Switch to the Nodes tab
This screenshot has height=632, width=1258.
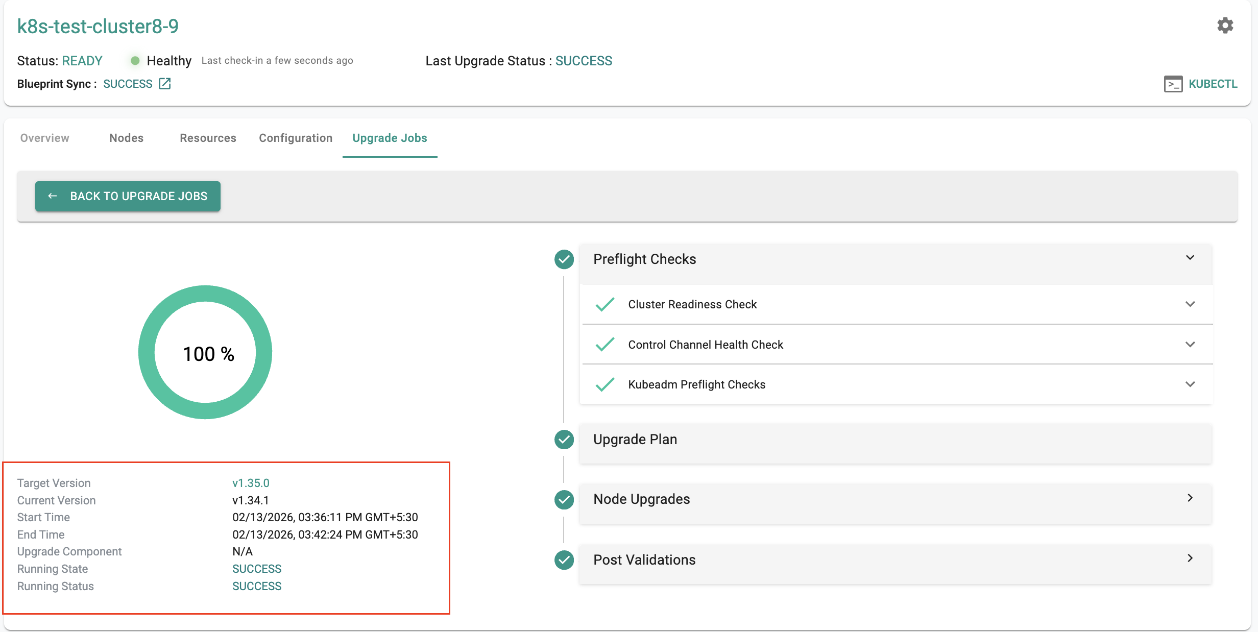(126, 138)
